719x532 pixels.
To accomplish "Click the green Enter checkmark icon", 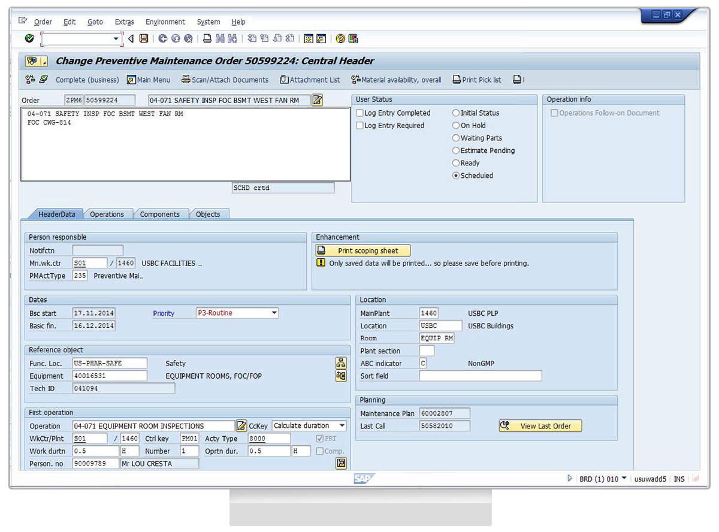I will coord(29,38).
